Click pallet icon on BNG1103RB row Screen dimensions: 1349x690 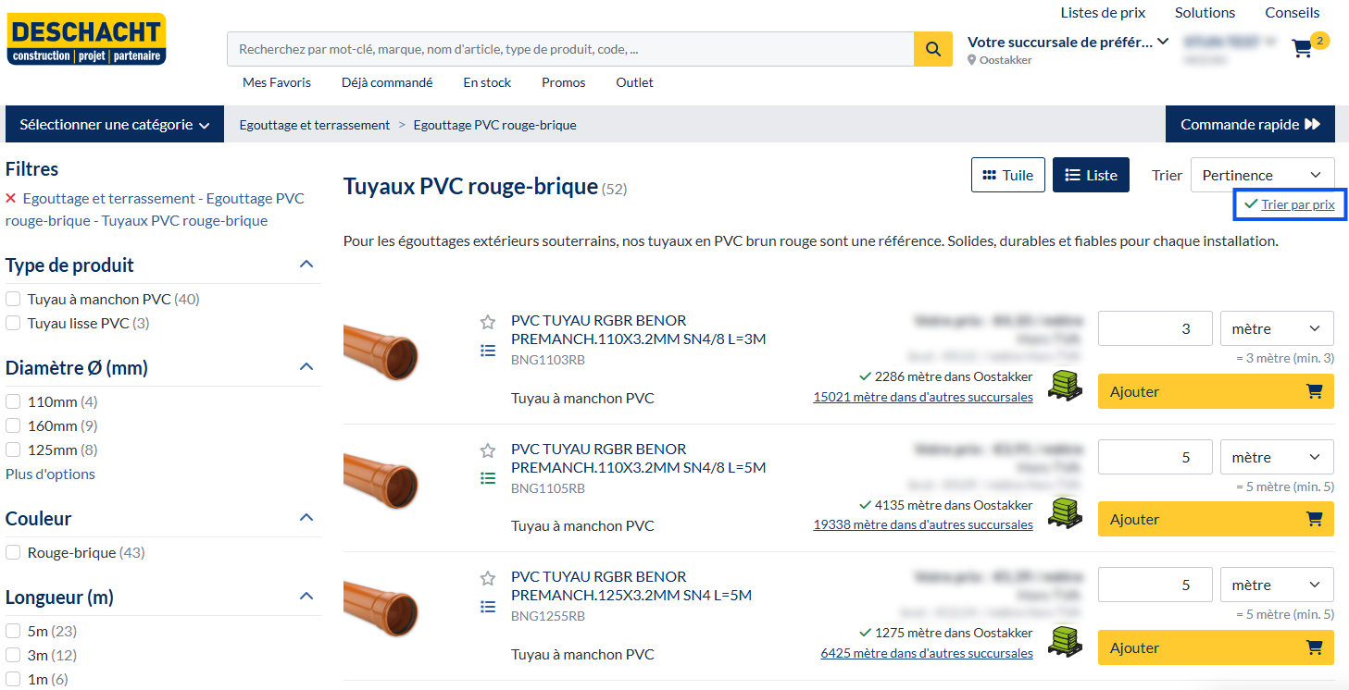click(x=1065, y=385)
